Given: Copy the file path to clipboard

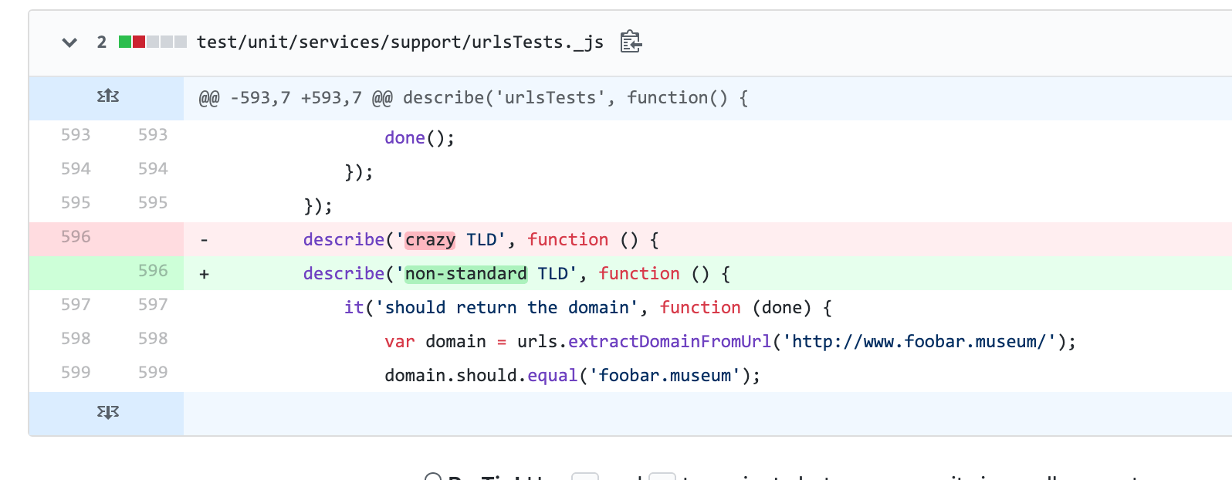Looking at the screenshot, I should [631, 42].
